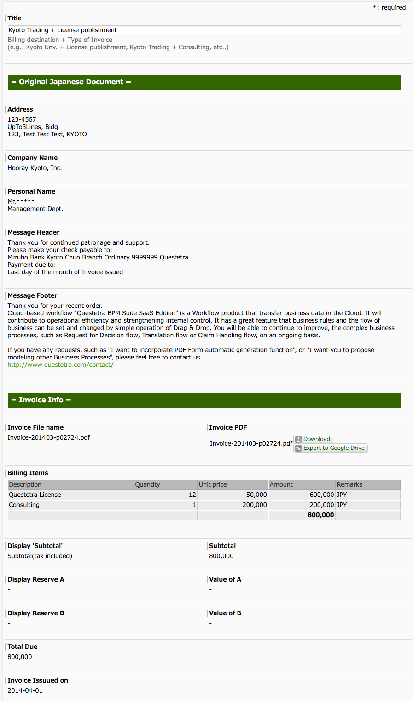The image size is (413, 701).
Task: Click the Export to Google Drive icon
Action: (x=298, y=448)
